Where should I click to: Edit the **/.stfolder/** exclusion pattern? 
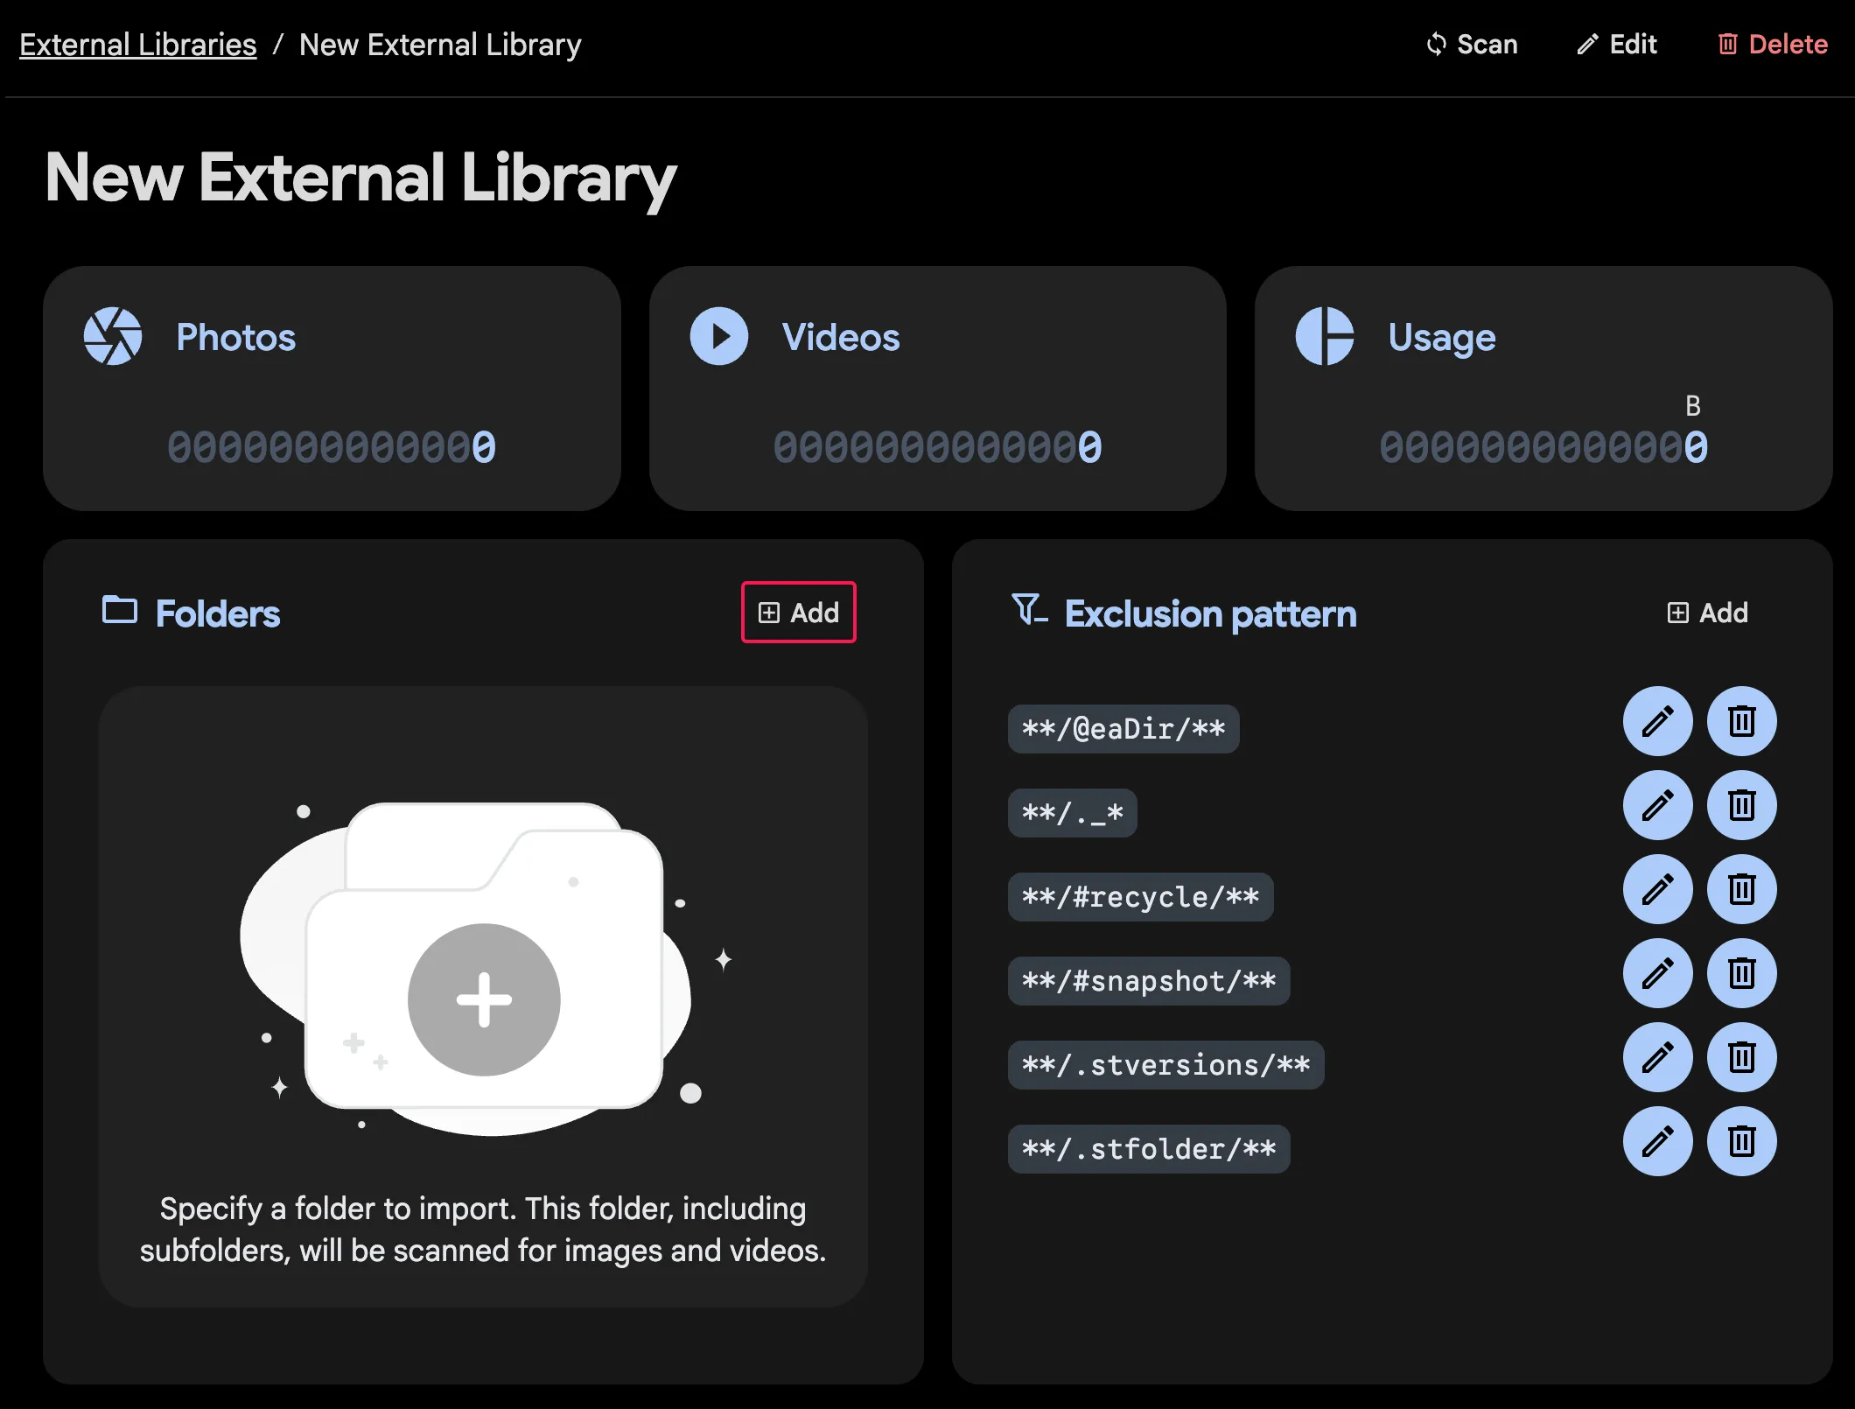pyautogui.click(x=1657, y=1141)
